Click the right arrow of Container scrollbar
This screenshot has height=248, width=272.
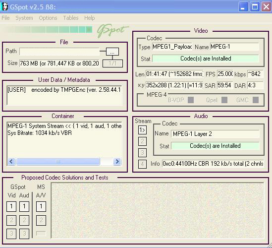click(117, 162)
